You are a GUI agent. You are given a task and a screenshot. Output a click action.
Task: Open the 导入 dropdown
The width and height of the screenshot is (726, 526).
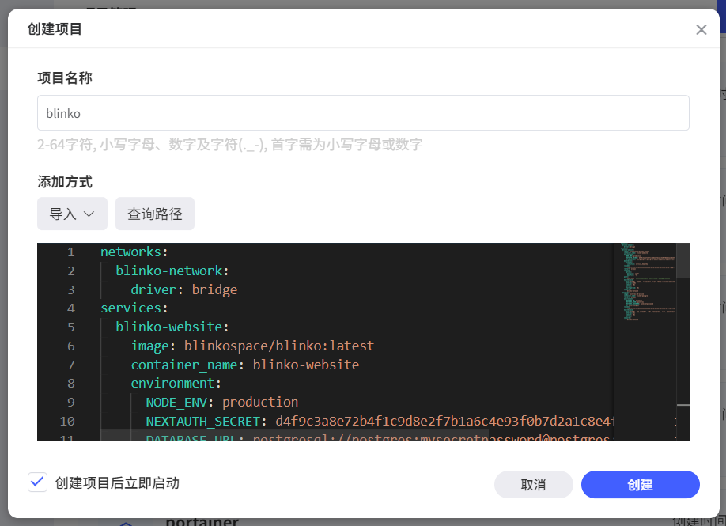click(72, 214)
